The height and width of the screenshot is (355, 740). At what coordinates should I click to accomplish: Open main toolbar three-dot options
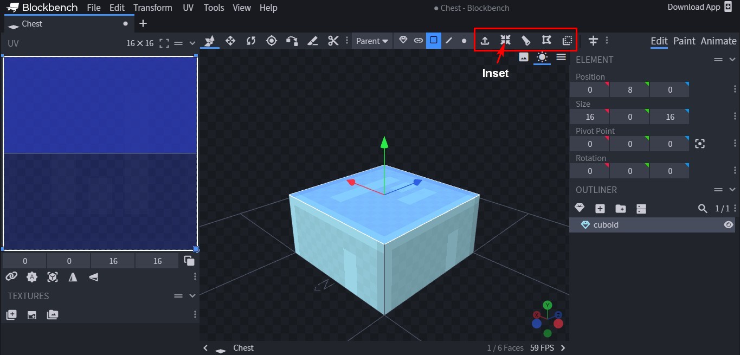[607, 41]
